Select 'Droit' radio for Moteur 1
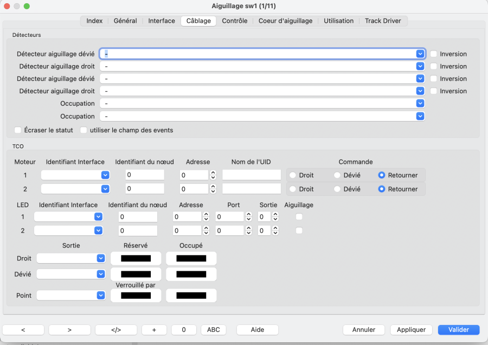The image size is (488, 345). pyautogui.click(x=293, y=175)
